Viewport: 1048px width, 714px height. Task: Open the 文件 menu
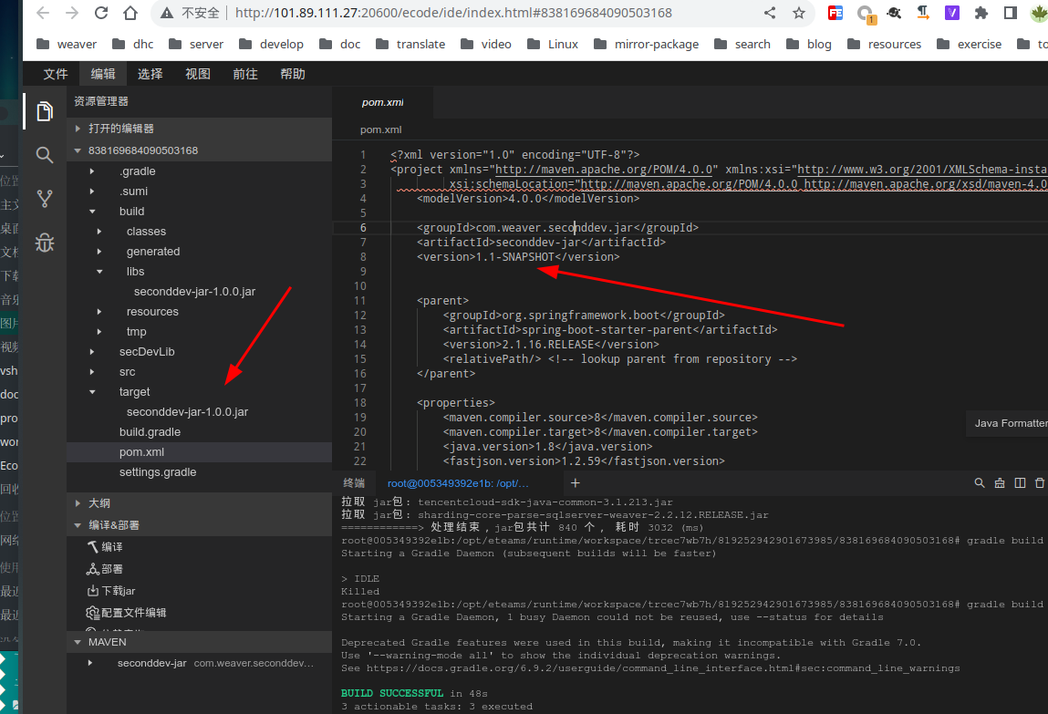pyautogui.click(x=56, y=74)
